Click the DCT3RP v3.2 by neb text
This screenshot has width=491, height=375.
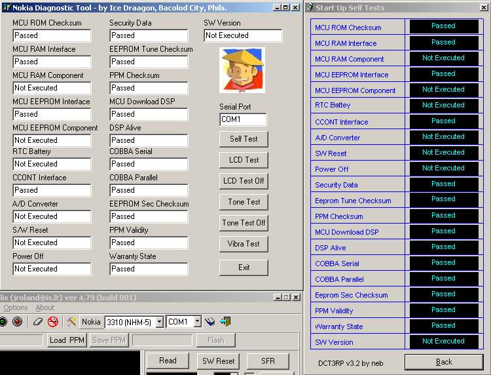click(x=350, y=363)
